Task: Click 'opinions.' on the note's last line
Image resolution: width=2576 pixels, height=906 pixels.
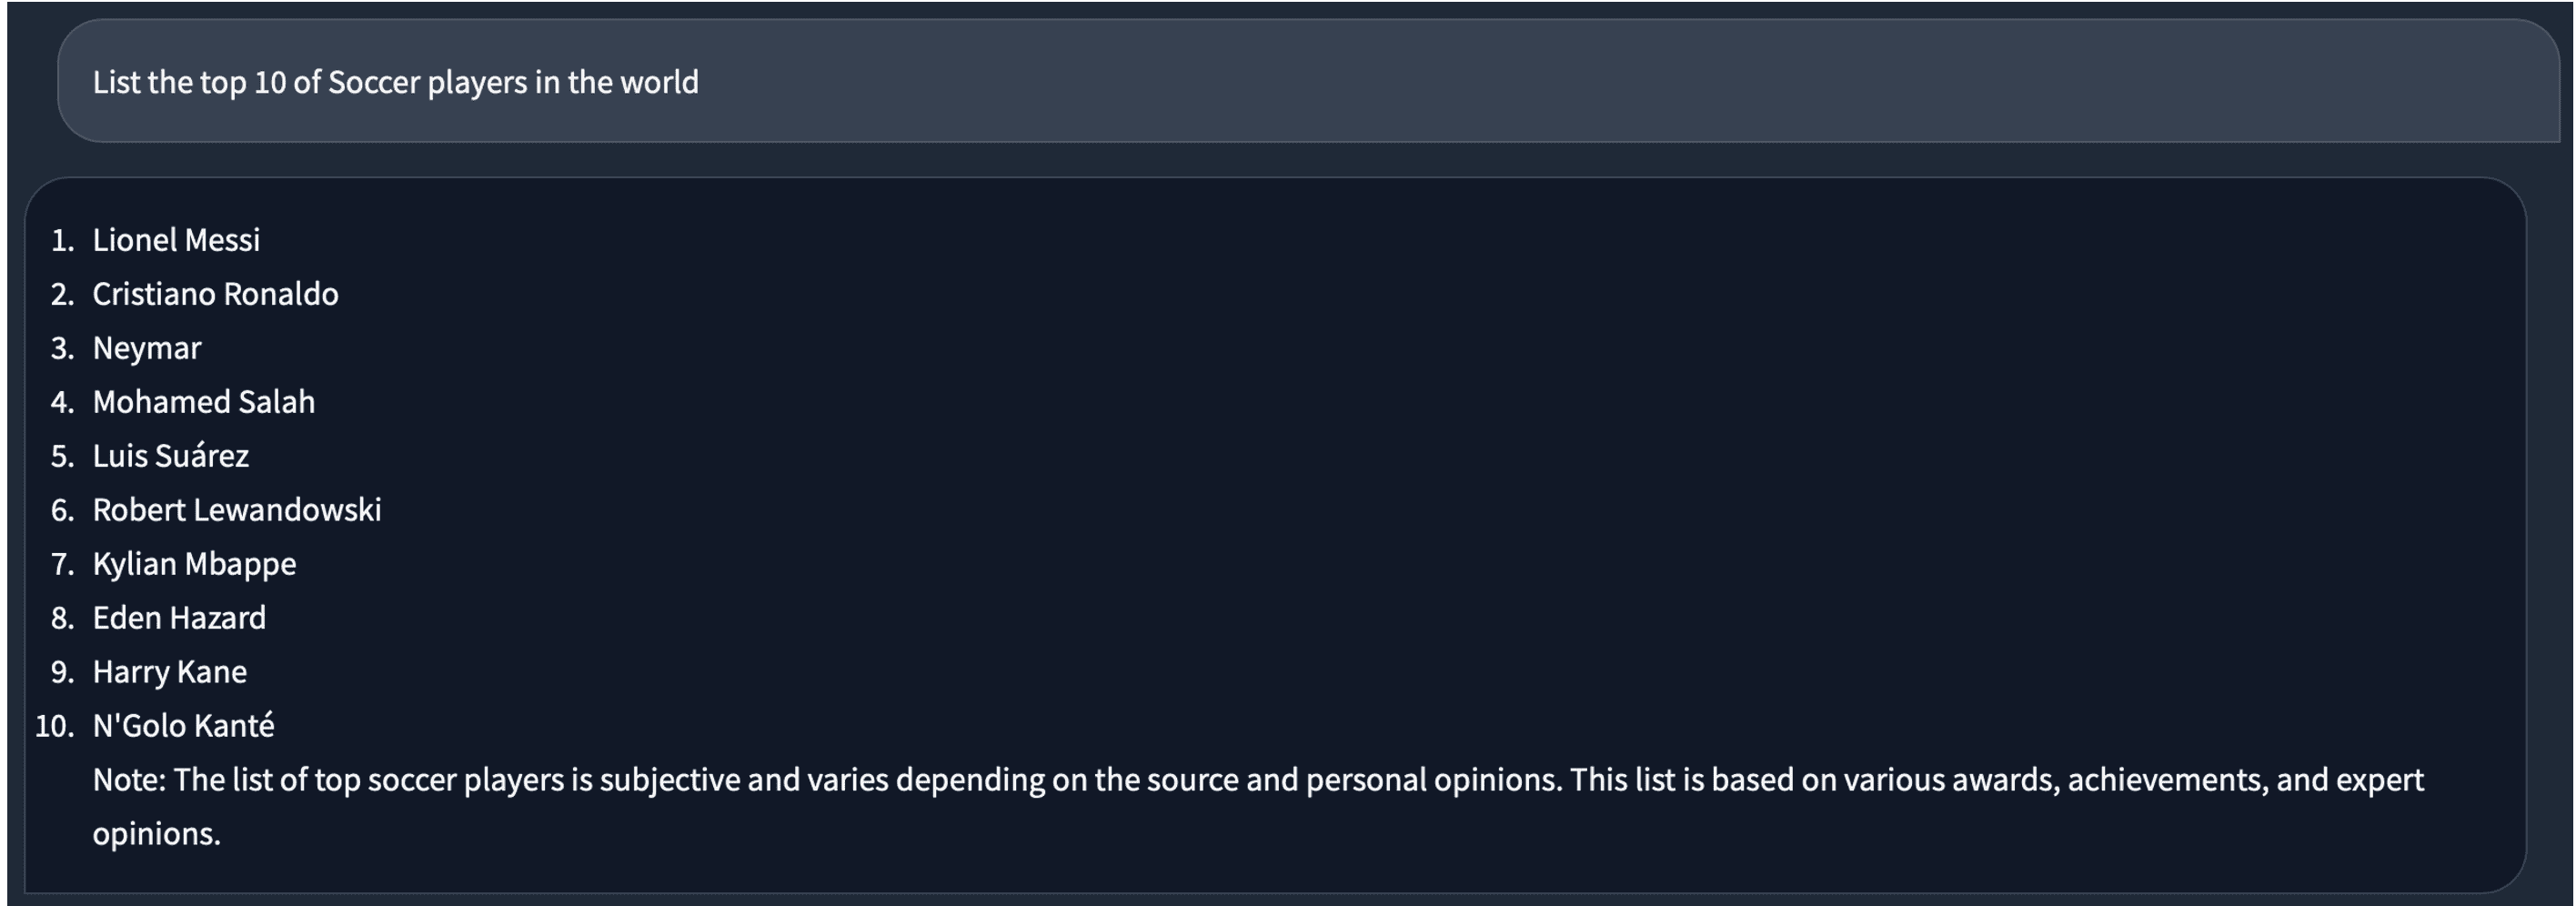Action: (x=156, y=834)
